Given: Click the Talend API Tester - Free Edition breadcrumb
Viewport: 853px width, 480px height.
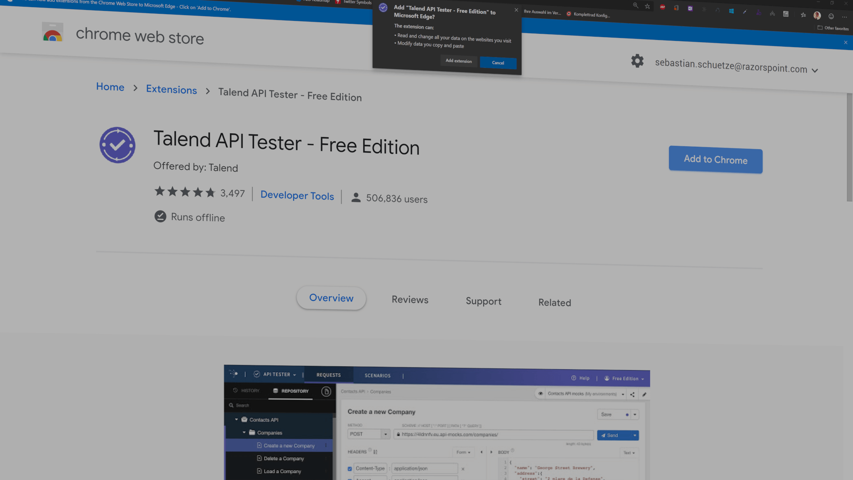Looking at the screenshot, I should (290, 95).
